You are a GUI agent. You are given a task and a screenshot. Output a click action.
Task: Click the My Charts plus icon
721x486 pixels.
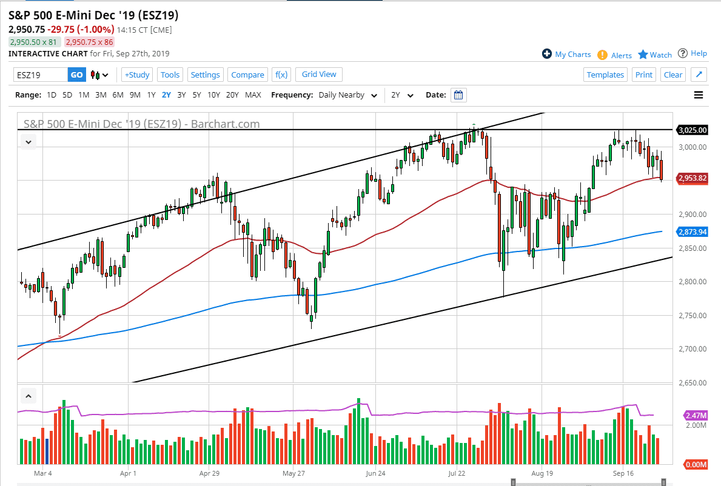pyautogui.click(x=548, y=54)
